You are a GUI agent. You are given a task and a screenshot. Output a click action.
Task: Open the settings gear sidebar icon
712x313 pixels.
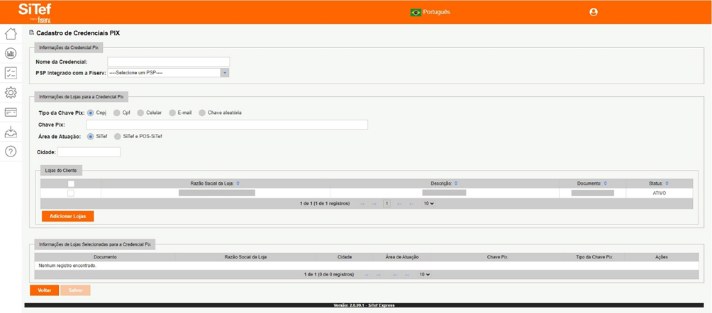[11, 93]
